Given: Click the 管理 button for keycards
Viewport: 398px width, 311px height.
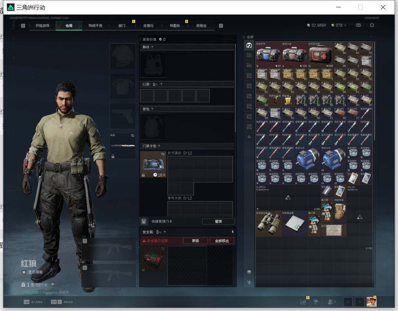Looking at the screenshot, I should coord(218,221).
